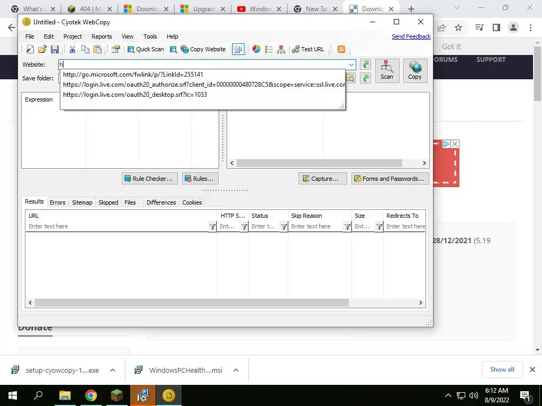Switch to the Skipped tab
The width and height of the screenshot is (542, 406).
(108, 202)
